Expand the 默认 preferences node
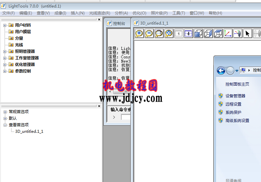 point(5,118)
